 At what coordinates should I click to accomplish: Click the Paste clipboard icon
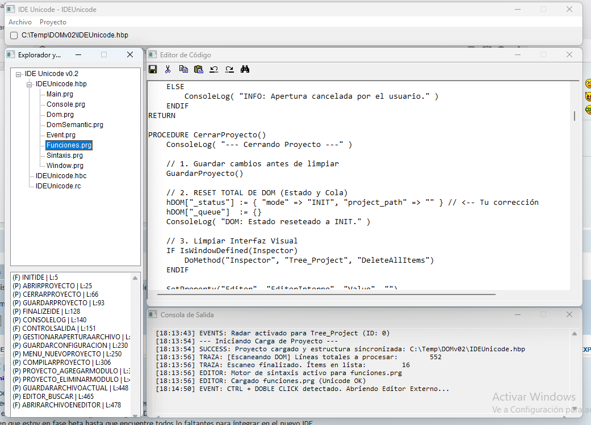(199, 69)
